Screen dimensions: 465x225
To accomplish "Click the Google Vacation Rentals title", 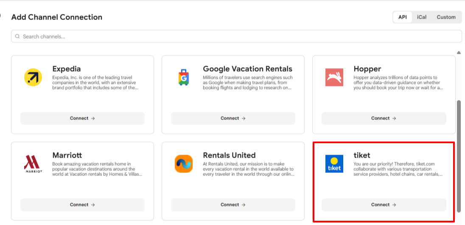I will click(x=248, y=69).
